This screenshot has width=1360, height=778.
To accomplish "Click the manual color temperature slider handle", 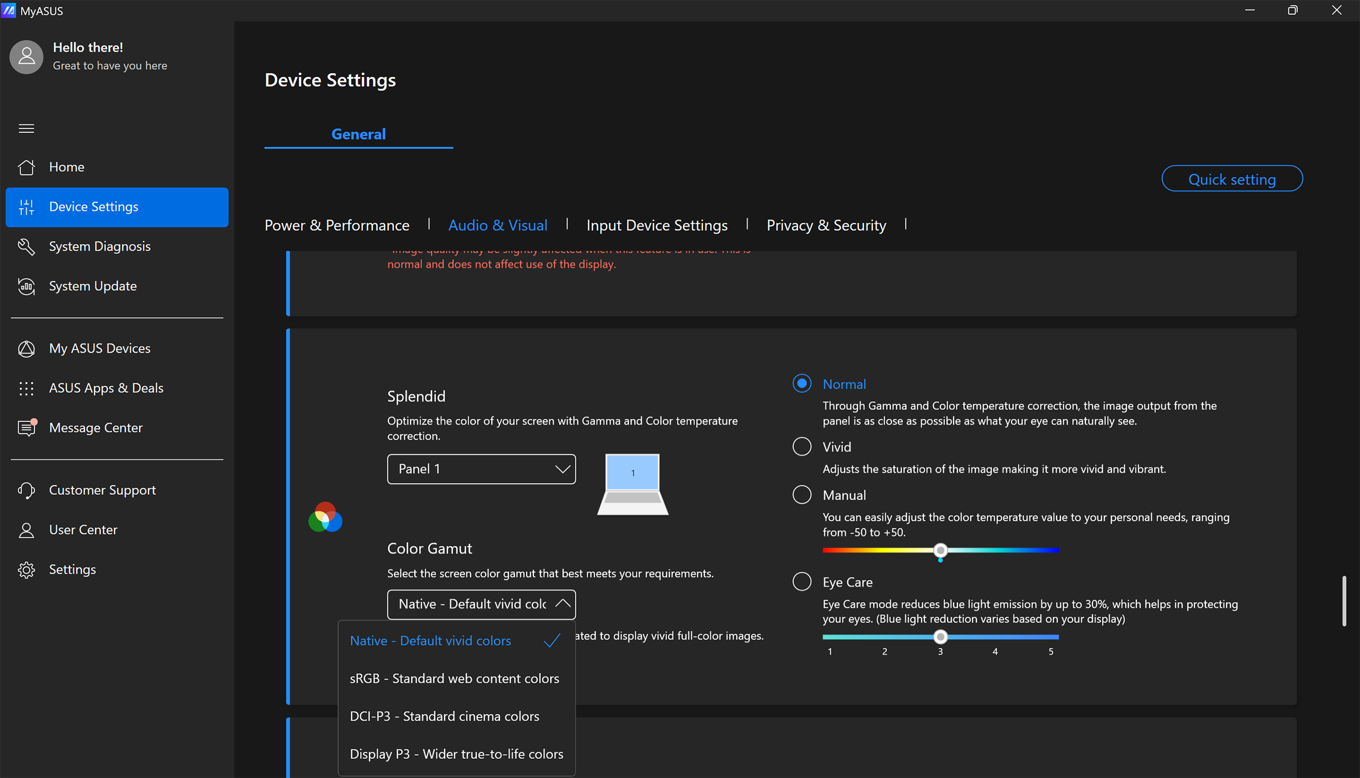I will coord(940,550).
